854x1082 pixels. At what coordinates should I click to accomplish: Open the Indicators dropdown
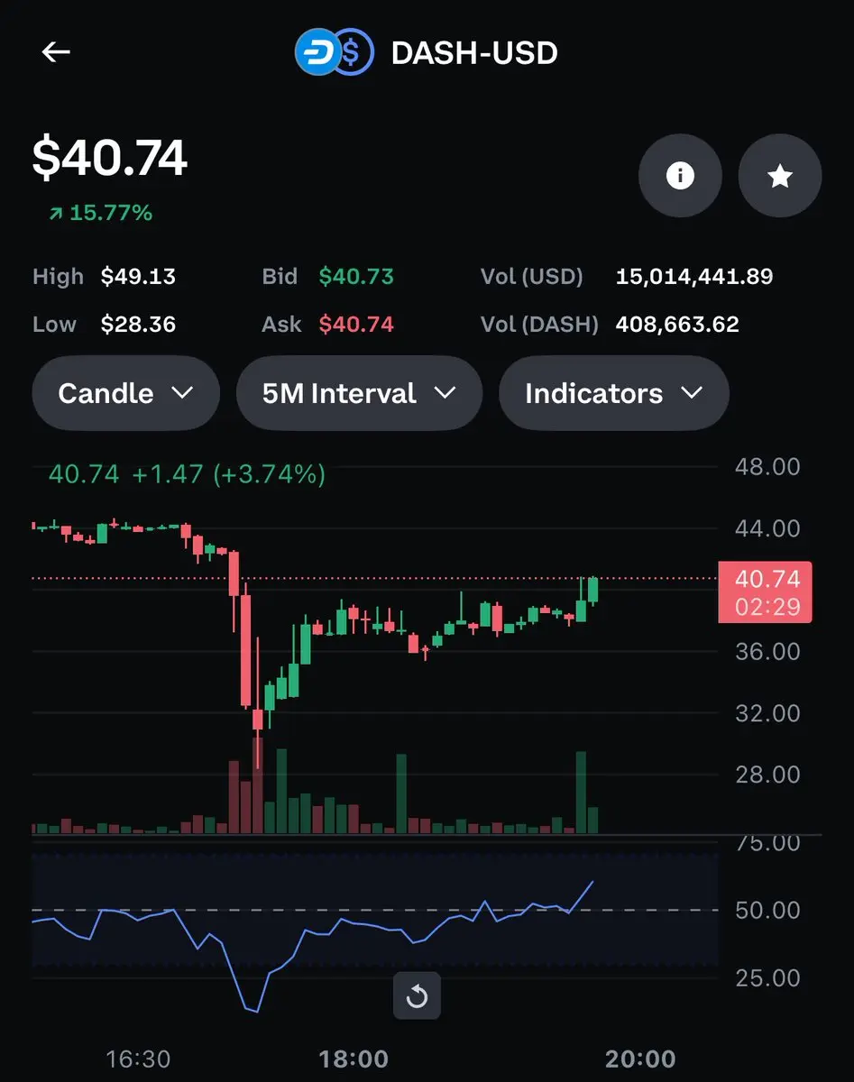point(613,393)
